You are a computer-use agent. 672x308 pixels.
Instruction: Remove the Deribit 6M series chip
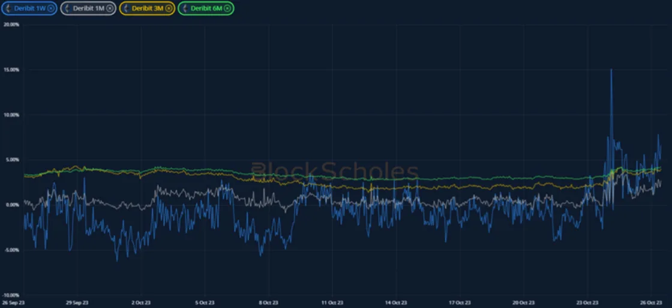[x=227, y=8]
